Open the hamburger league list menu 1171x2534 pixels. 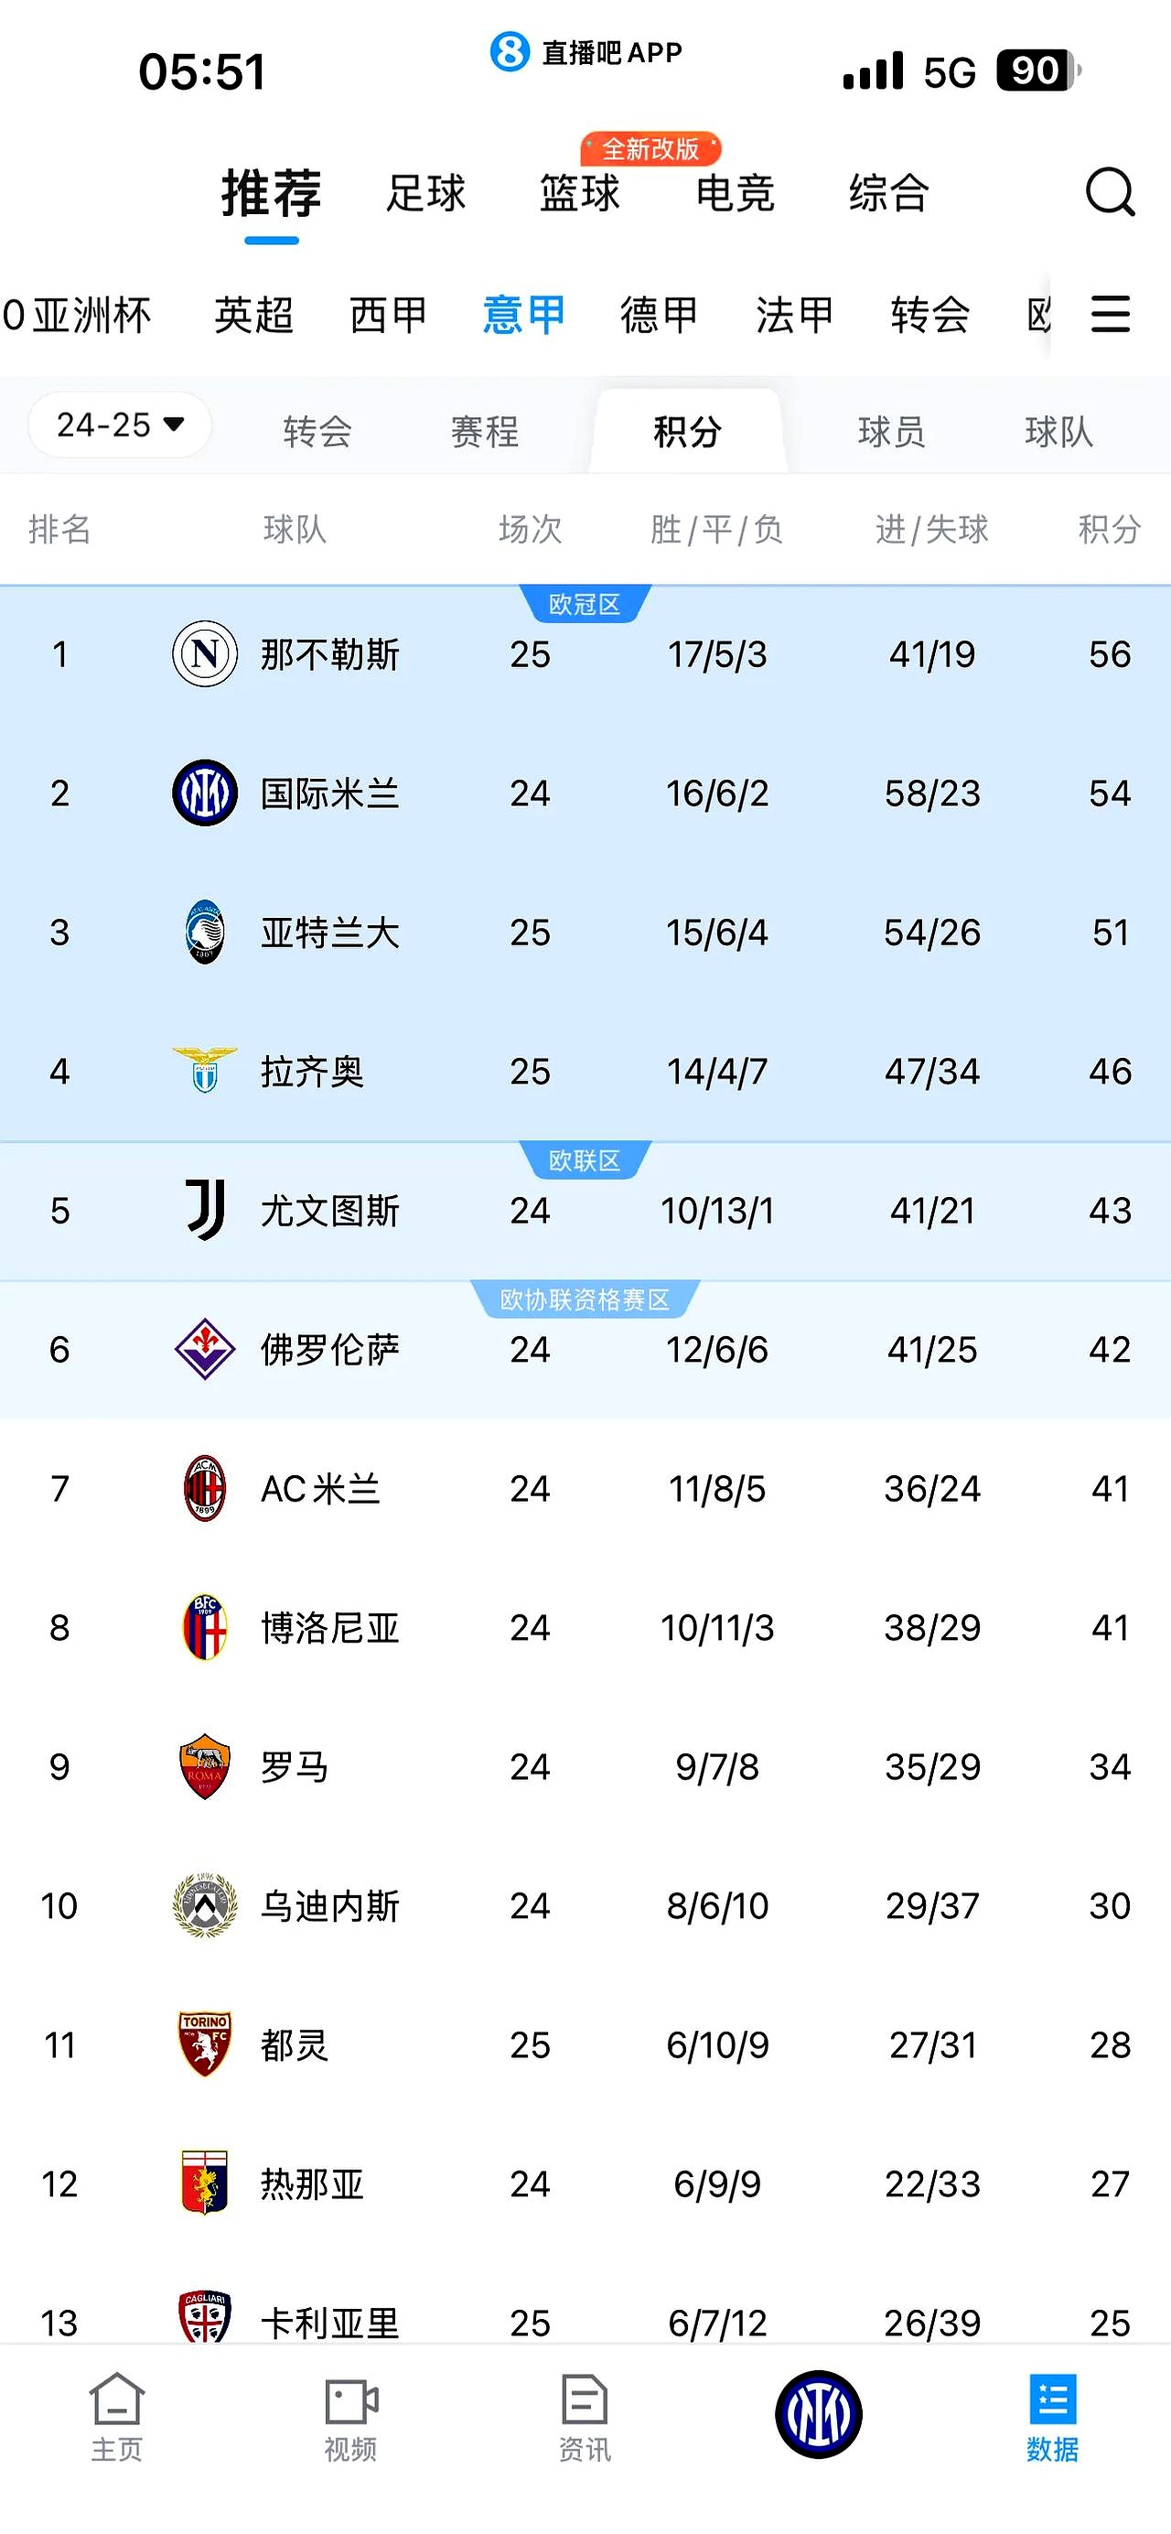(1110, 315)
